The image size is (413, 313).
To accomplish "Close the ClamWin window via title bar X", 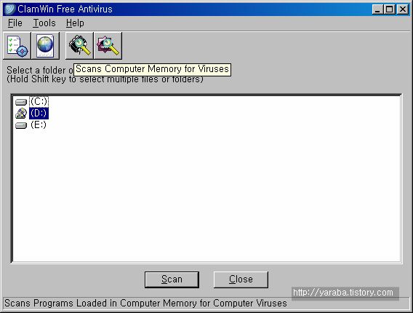I will [403, 9].
